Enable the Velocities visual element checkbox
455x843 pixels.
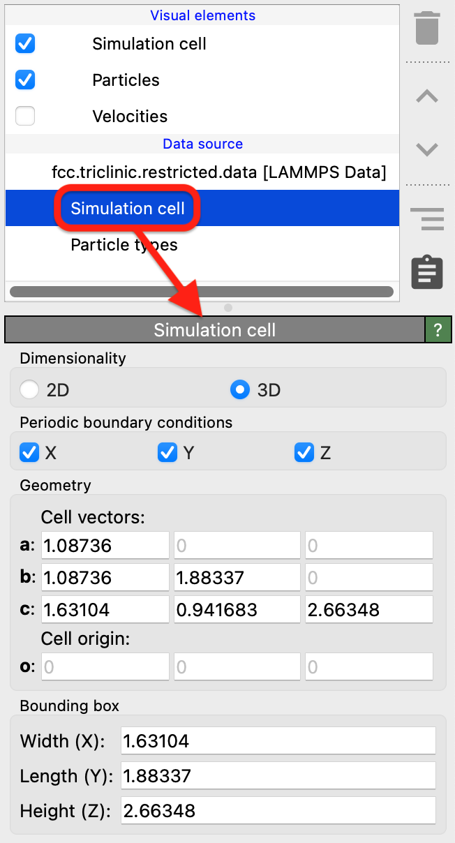(x=25, y=117)
